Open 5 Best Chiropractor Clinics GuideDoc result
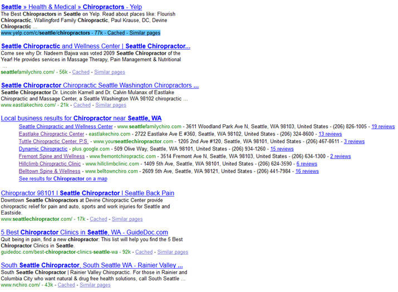The width and height of the screenshot is (398, 292). coord(84,232)
